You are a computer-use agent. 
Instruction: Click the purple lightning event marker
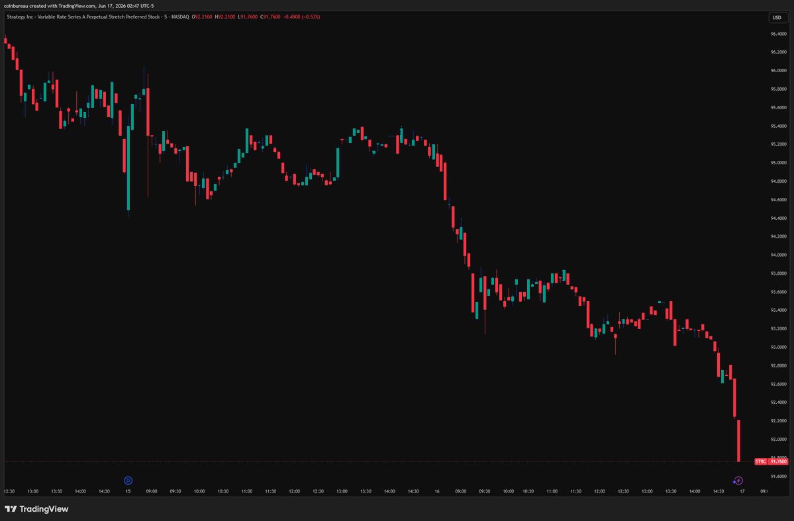[738, 481]
